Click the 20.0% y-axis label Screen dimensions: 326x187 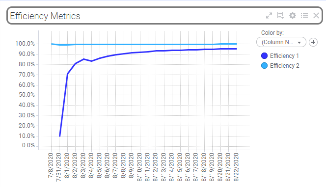[x=27, y=126]
